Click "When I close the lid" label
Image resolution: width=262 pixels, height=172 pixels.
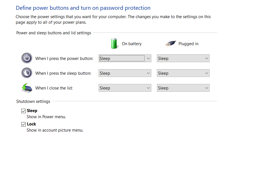[x=54, y=88]
